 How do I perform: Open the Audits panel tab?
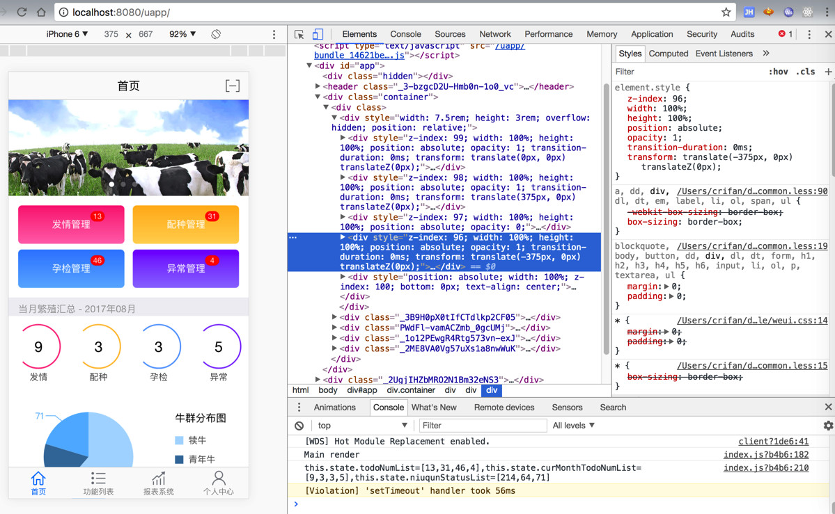pos(742,34)
